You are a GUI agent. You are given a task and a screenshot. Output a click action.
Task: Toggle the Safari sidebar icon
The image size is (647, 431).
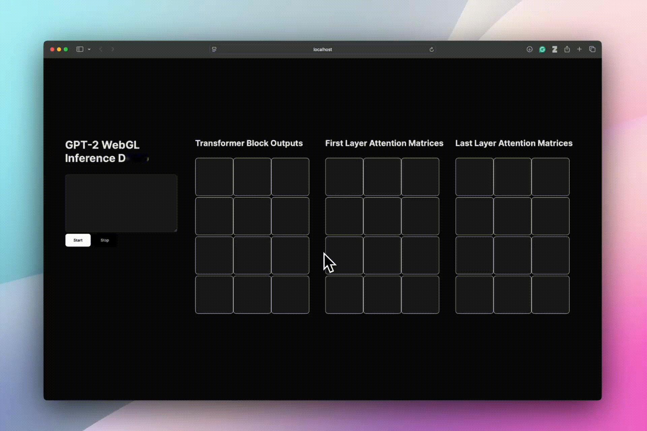pyautogui.click(x=80, y=49)
